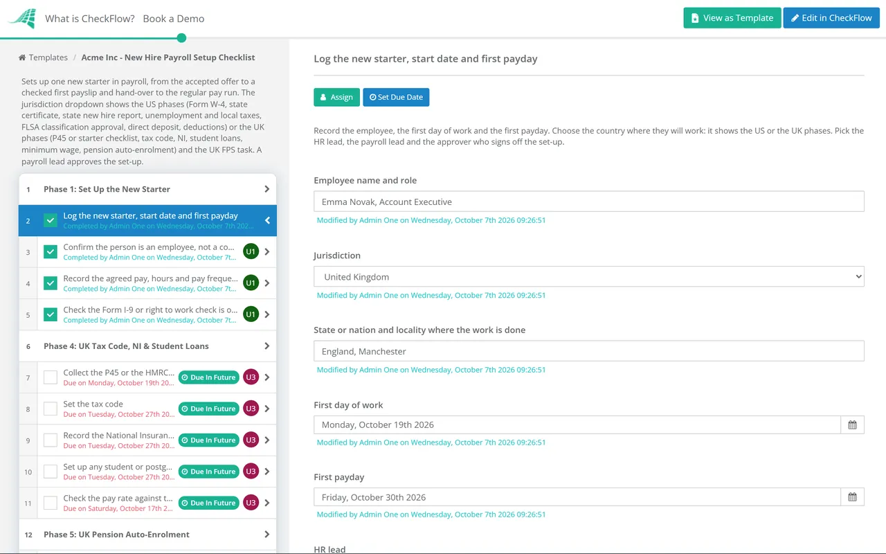Click the Employee name and role field

coord(589,202)
